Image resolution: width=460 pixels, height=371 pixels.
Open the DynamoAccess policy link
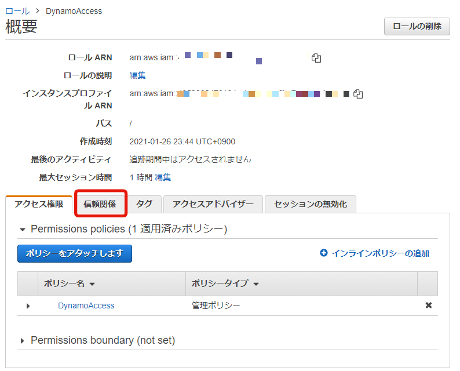(86, 305)
